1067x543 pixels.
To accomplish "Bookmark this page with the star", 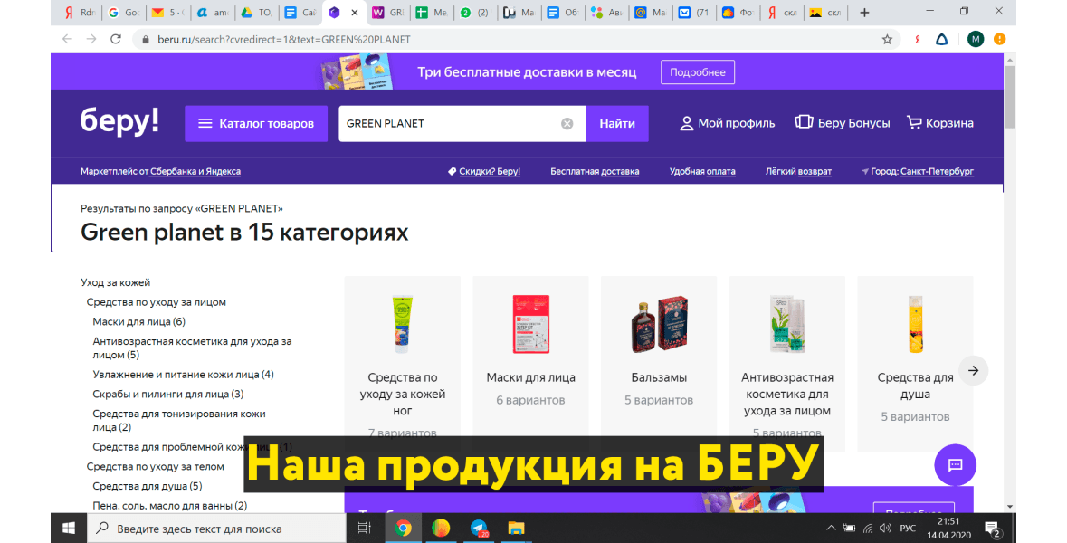I will pyautogui.click(x=887, y=40).
